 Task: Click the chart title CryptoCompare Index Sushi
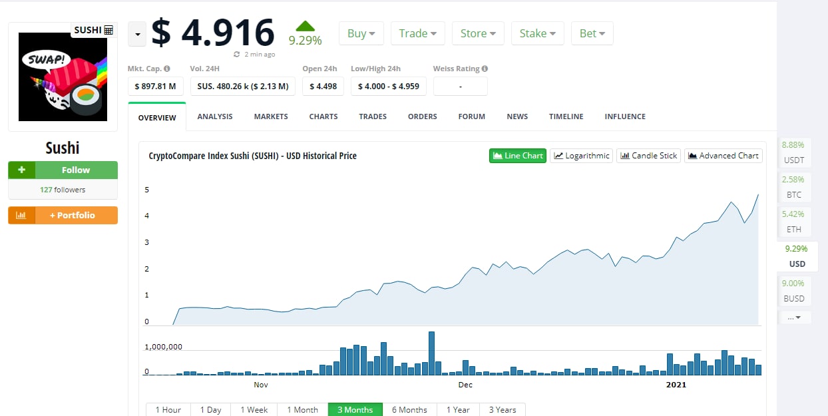(x=253, y=156)
